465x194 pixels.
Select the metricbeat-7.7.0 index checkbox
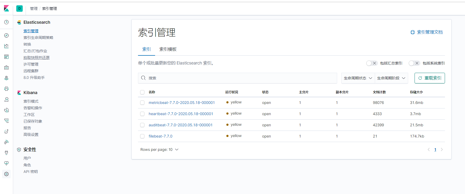142,103
